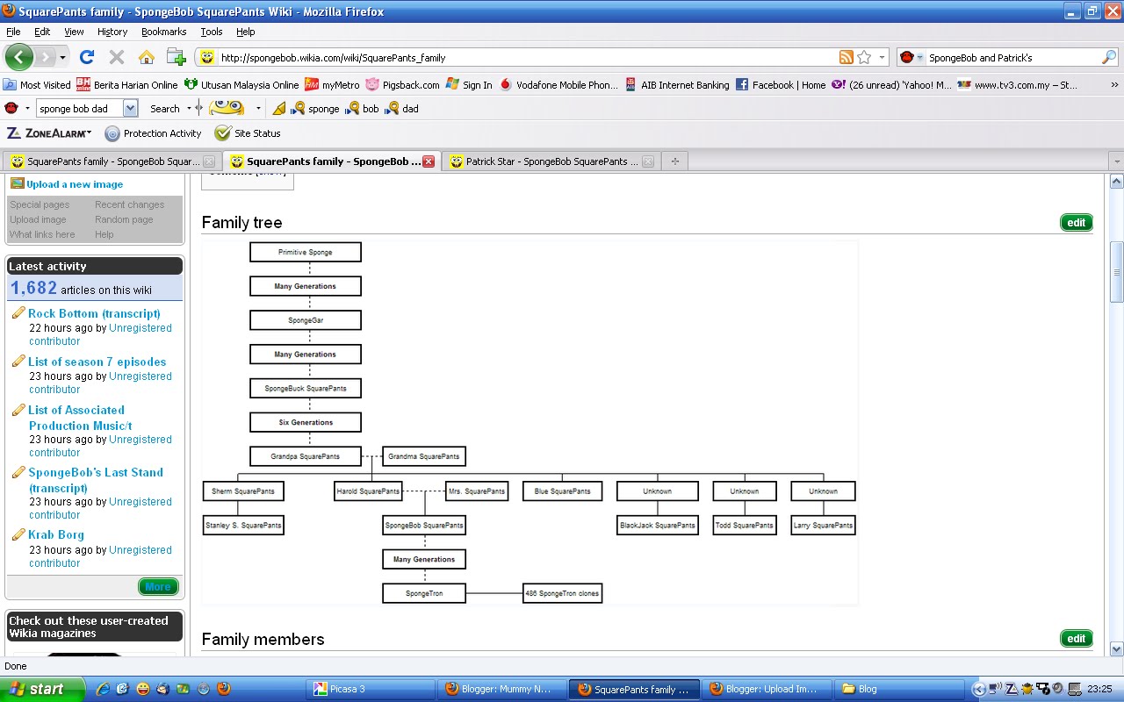This screenshot has width=1124, height=702.
Task: Check ZoneAlarm Site Status
Action: pyautogui.click(x=248, y=133)
